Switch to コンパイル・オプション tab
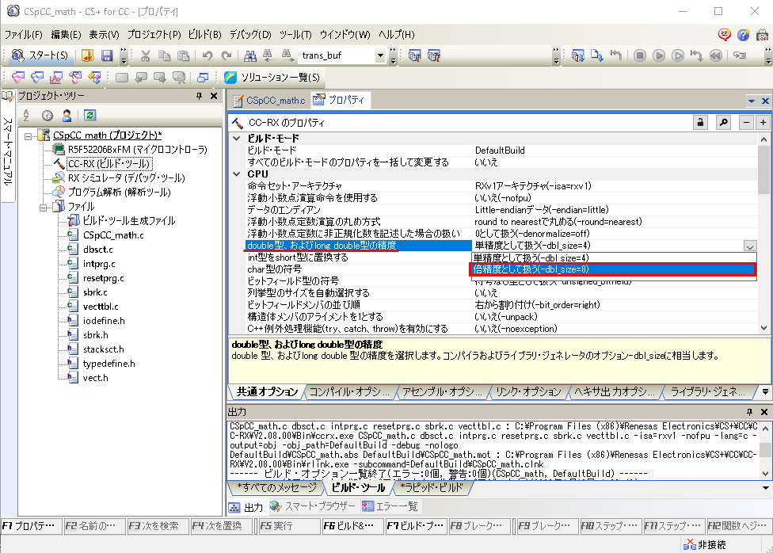Image resolution: width=773 pixels, height=553 pixels. point(350,391)
